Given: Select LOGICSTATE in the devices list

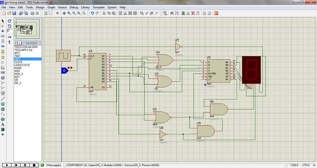Looking at the screenshot, I should 22,65.
